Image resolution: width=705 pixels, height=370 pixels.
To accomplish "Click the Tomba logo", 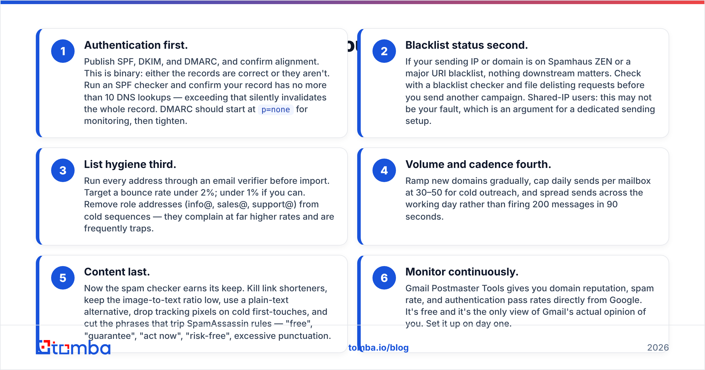I will 73,347.
